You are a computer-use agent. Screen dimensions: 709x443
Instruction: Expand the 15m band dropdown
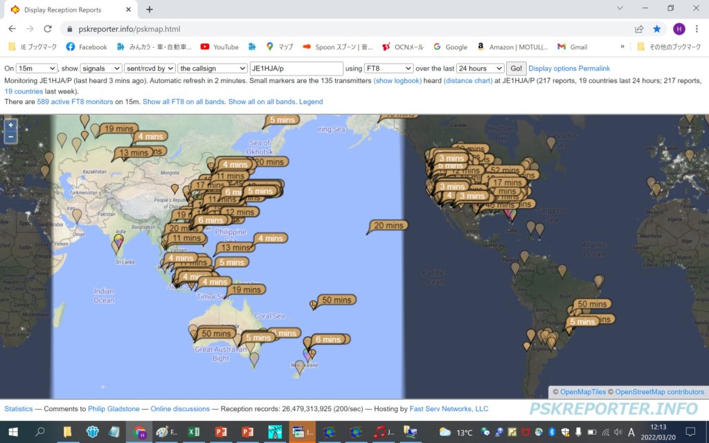click(x=37, y=69)
